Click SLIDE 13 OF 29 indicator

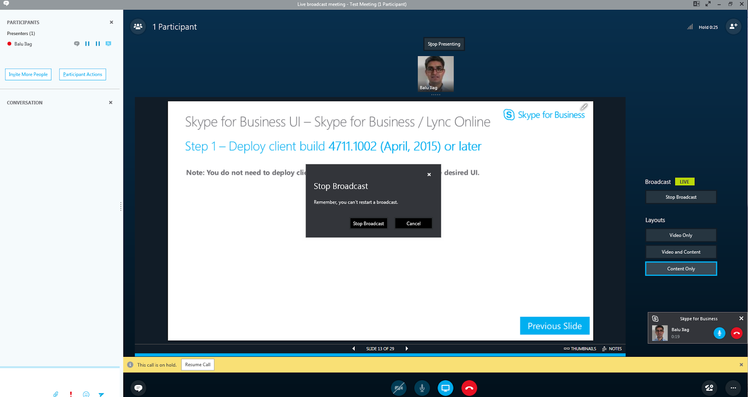point(380,348)
